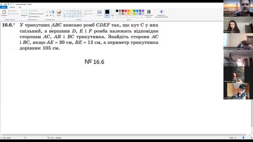Click the bottom participant video thumbnail
The height and width of the screenshot is (142, 253).
tap(238, 91)
